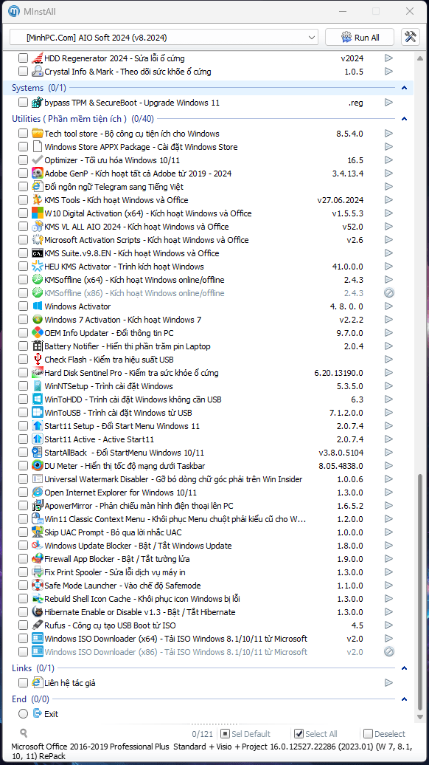Image resolution: width=429 pixels, height=765 pixels.
Task: Check the Windows Store APPX Package checkbox
Action: coord(23,147)
